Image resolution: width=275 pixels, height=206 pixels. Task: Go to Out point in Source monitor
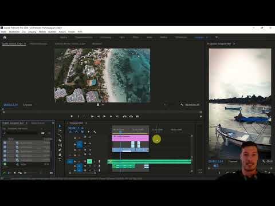coord(117,116)
